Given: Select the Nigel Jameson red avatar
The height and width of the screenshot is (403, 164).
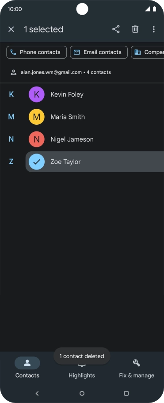Looking at the screenshot, I should click(37, 139).
